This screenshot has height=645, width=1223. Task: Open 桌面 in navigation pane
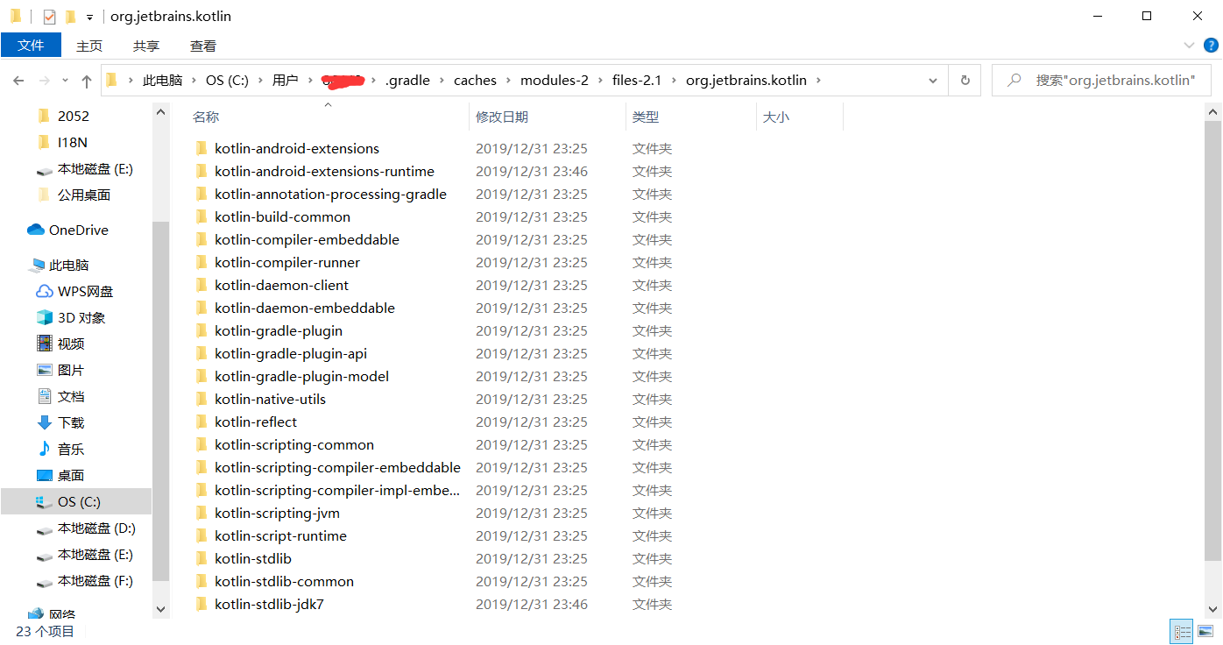71,475
